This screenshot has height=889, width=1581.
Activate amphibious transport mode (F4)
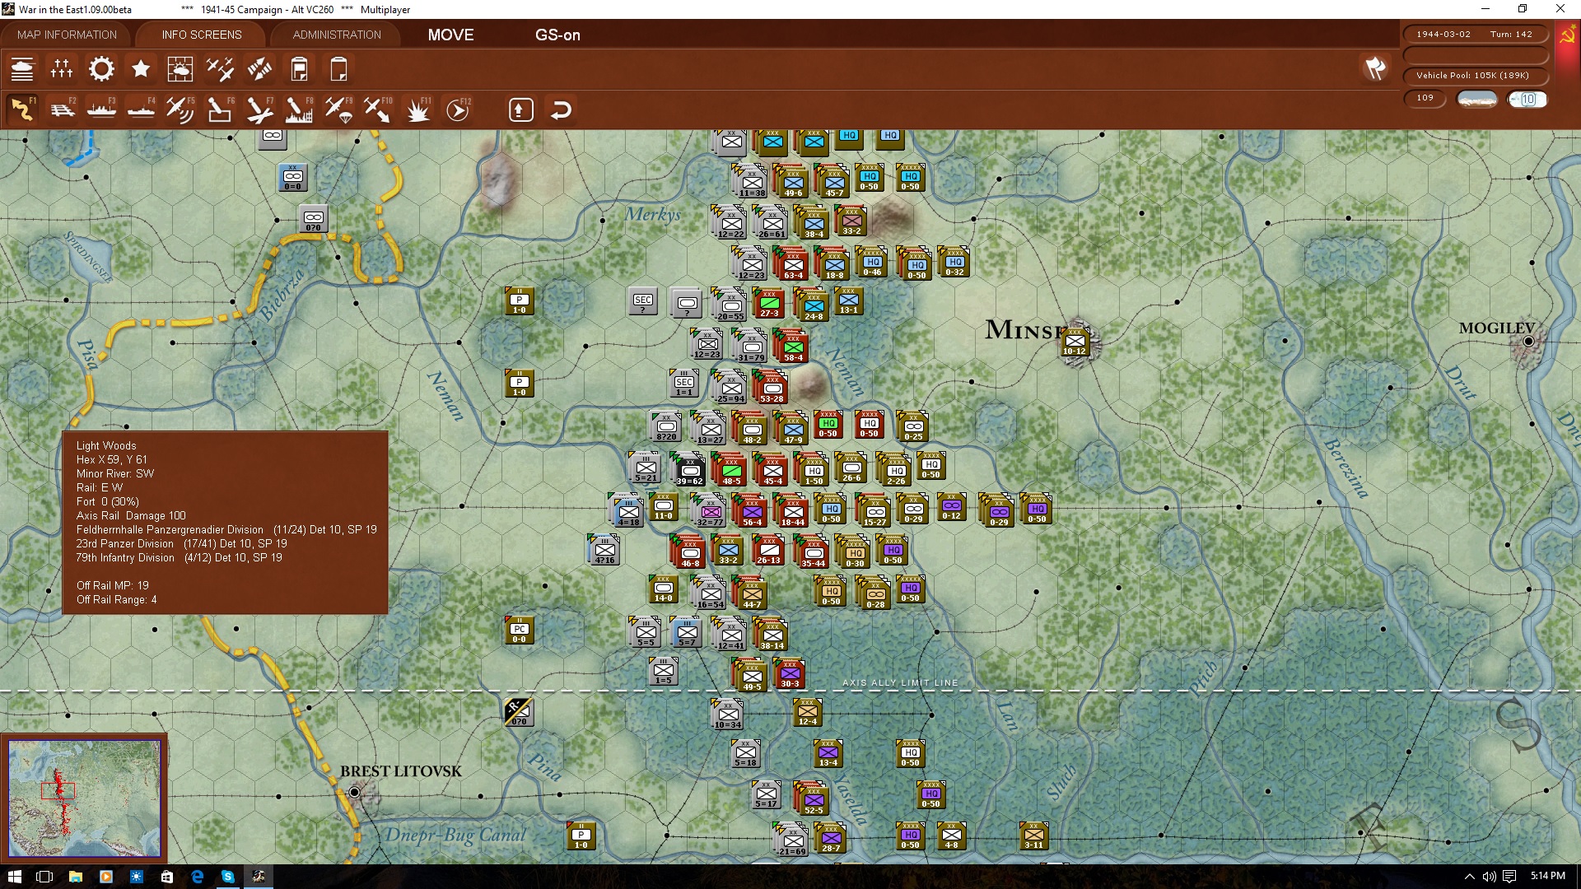click(140, 109)
